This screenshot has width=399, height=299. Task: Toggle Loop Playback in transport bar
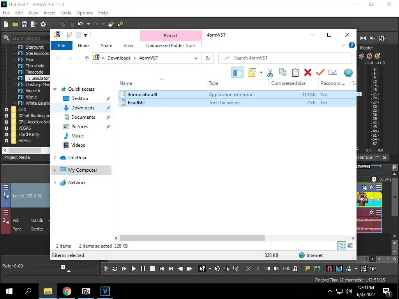point(115,269)
